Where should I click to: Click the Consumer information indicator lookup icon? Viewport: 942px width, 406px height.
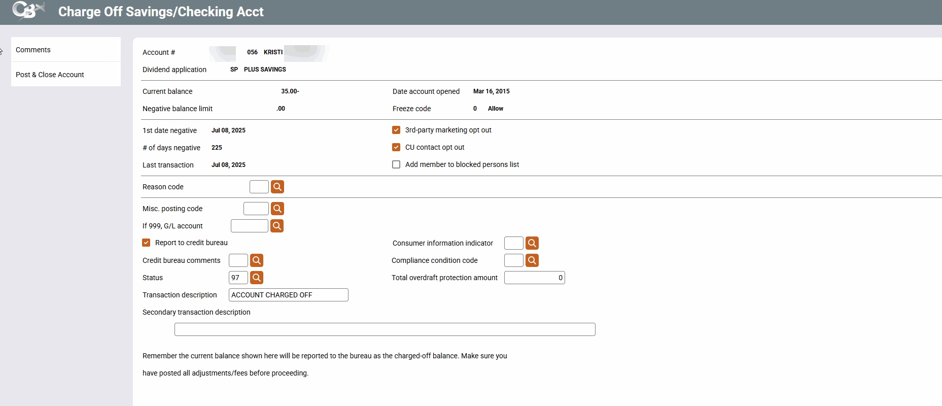tap(532, 243)
